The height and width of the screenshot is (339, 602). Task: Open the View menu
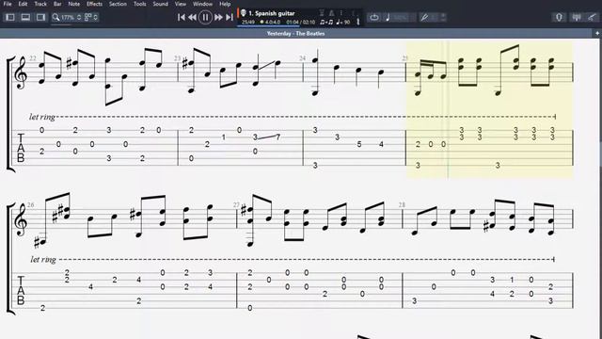click(180, 4)
